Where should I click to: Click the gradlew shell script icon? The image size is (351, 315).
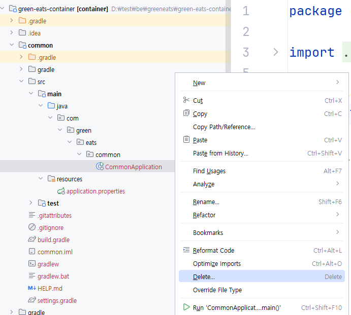click(x=32, y=264)
